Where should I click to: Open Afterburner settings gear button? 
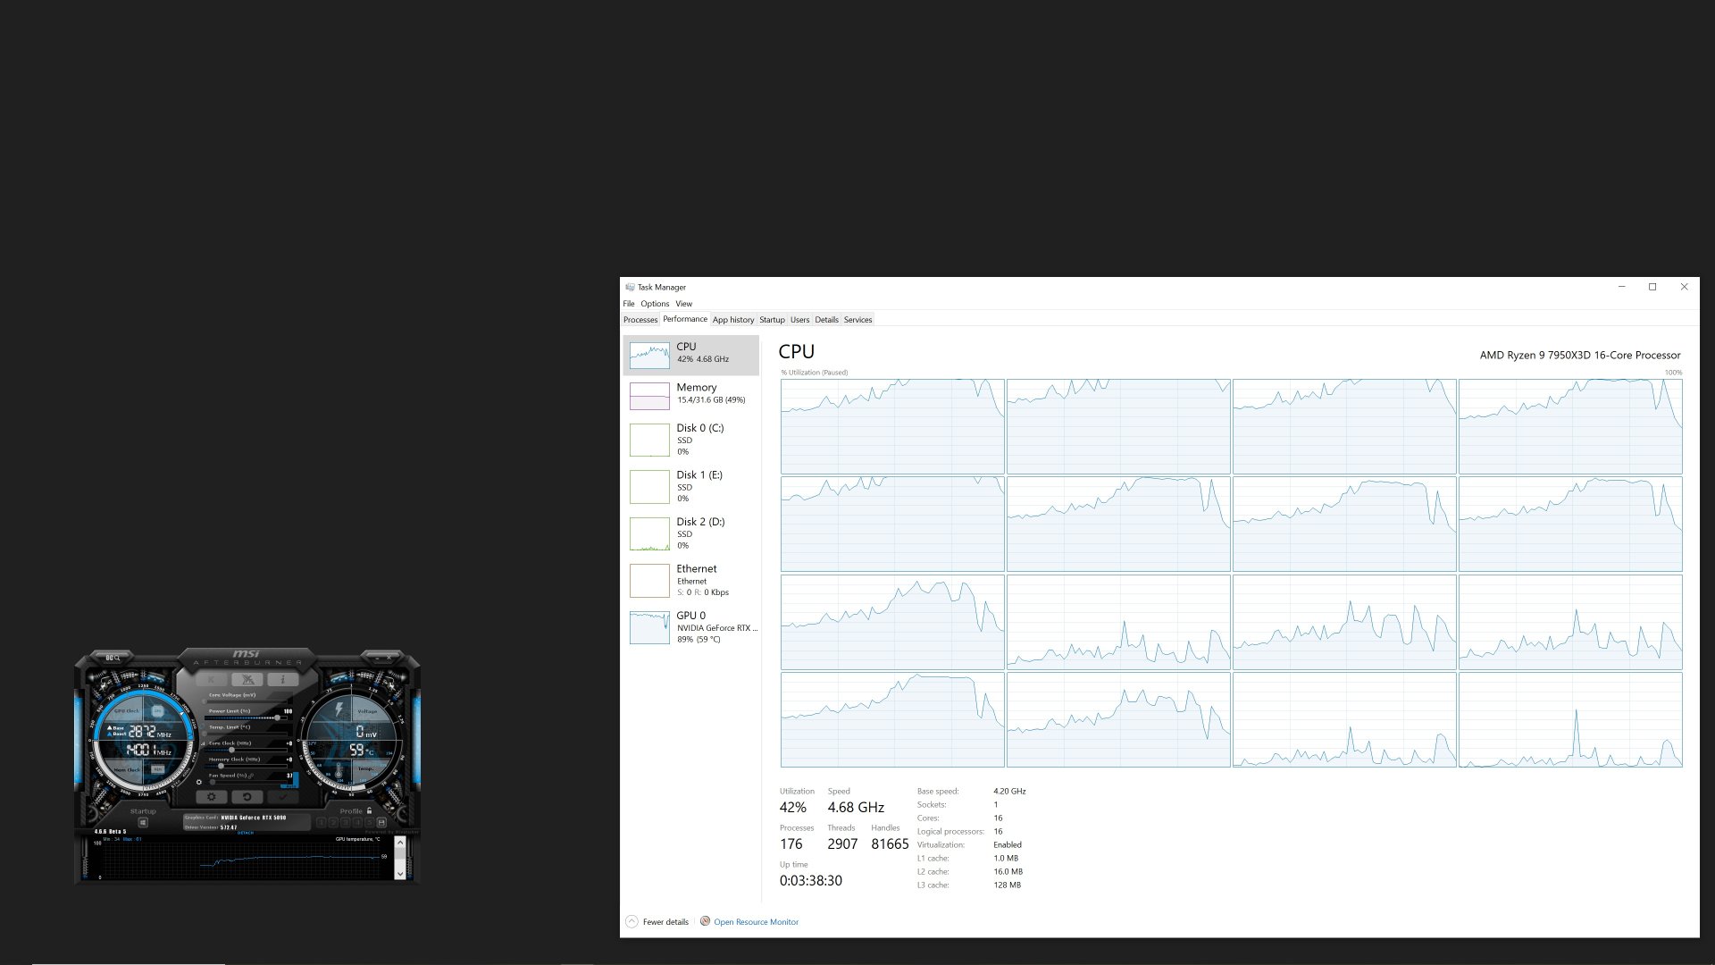(x=212, y=797)
